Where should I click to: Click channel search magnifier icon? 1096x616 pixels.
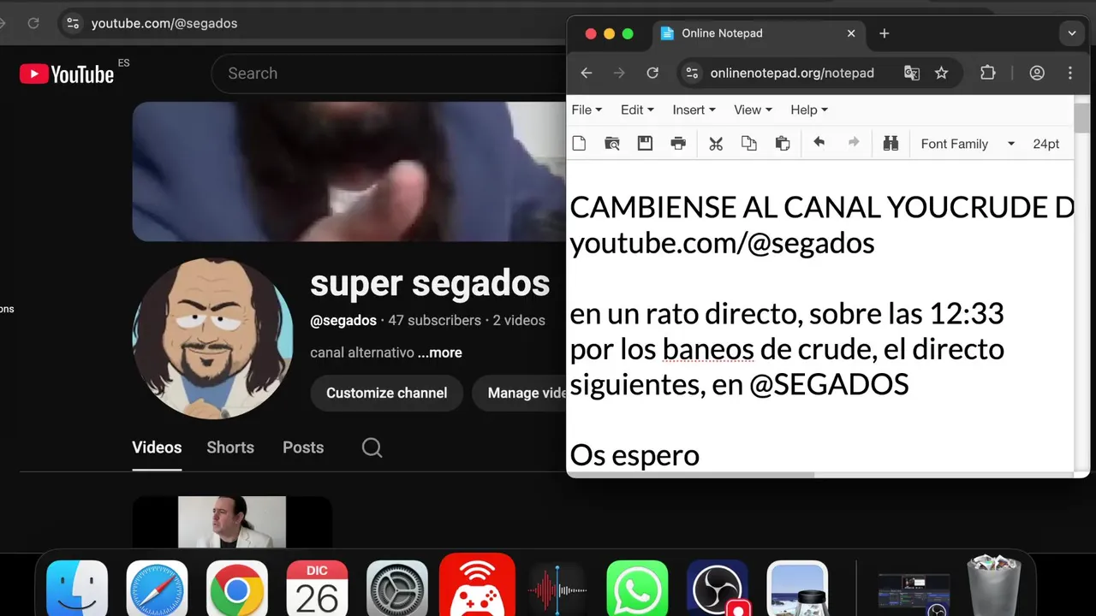click(372, 447)
